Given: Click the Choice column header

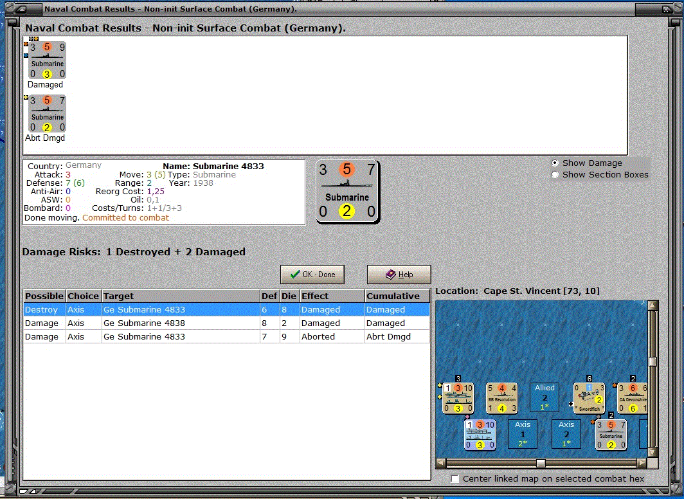Looking at the screenshot, I should point(84,296).
